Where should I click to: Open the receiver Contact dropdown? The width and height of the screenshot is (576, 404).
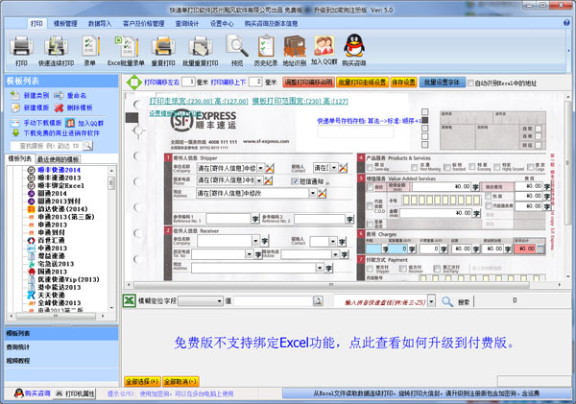[333, 241]
